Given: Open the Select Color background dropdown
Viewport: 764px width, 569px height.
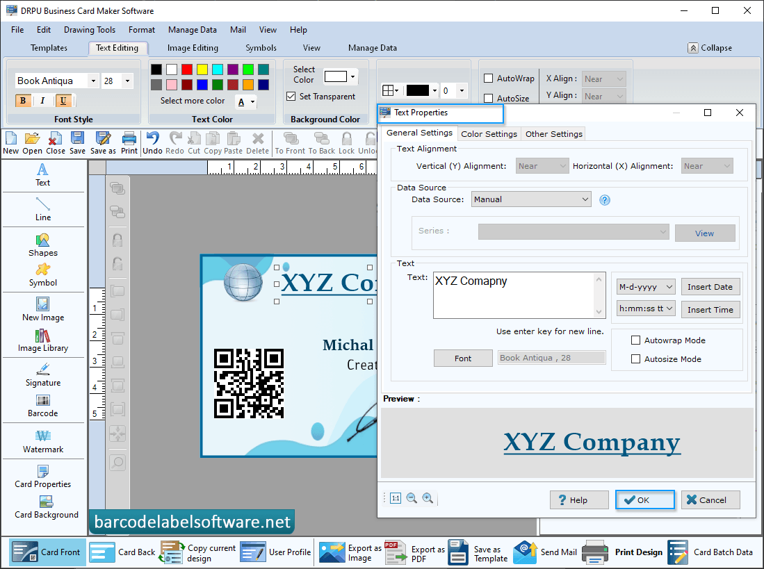Looking at the screenshot, I should pyautogui.click(x=352, y=76).
